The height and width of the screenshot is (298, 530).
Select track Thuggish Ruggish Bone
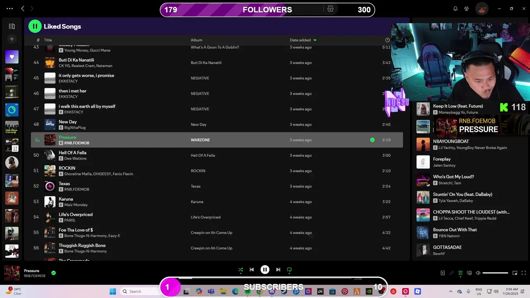(x=217, y=248)
